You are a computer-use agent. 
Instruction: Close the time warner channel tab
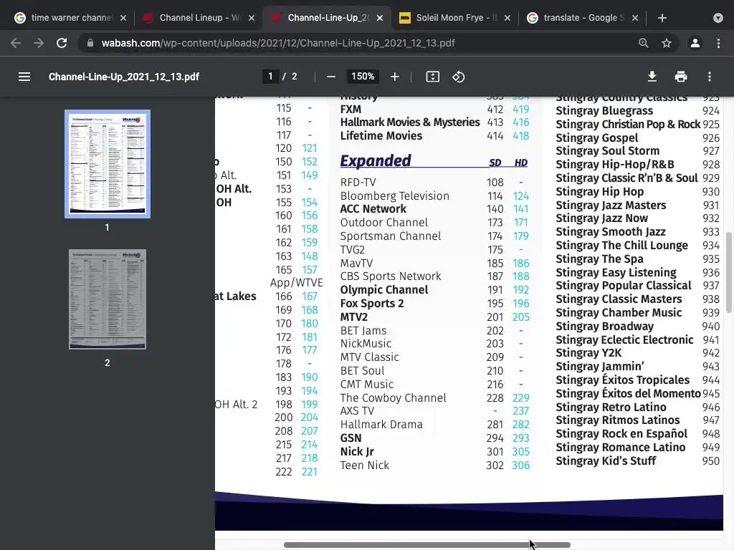coord(123,18)
